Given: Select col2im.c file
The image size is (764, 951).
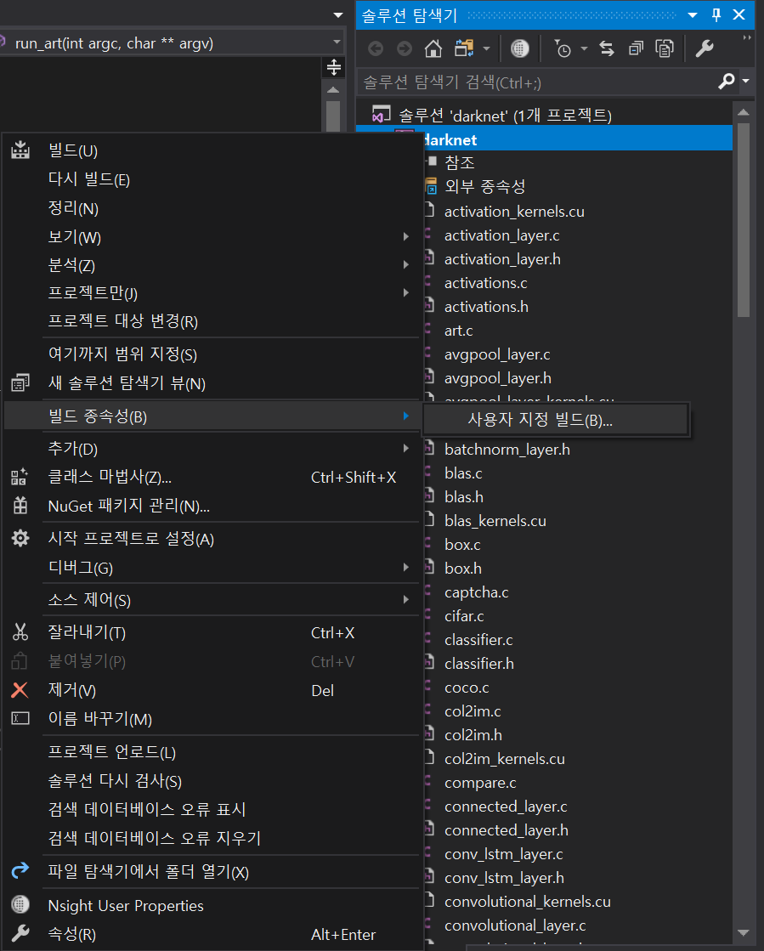Looking at the screenshot, I should click(473, 710).
